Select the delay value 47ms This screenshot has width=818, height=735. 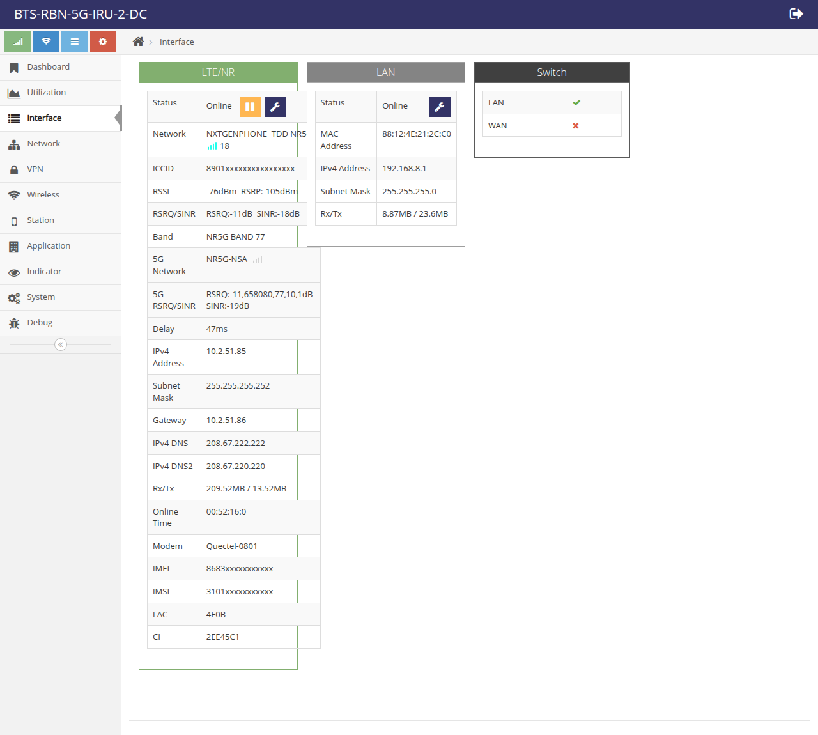[x=217, y=329]
